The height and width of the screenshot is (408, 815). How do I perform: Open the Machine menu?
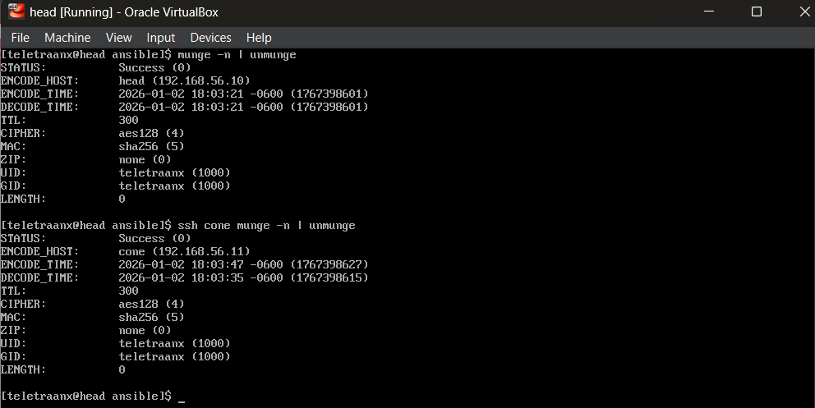point(67,38)
